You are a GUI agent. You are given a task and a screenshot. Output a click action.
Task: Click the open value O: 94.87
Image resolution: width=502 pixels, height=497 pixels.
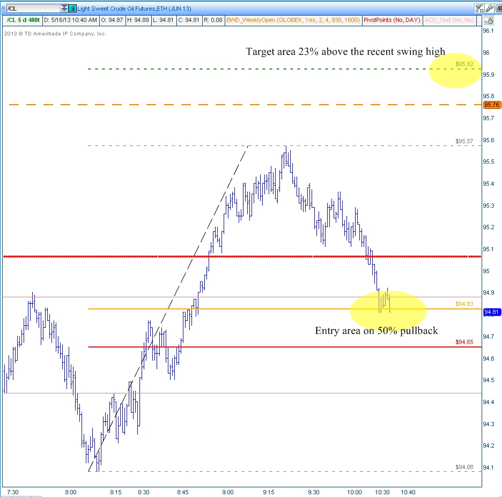pyautogui.click(x=112, y=20)
